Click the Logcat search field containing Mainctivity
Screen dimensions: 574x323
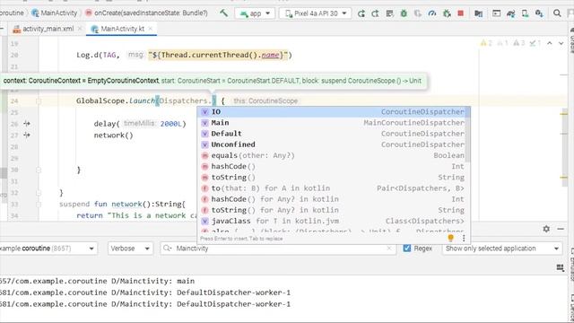pos(278,249)
